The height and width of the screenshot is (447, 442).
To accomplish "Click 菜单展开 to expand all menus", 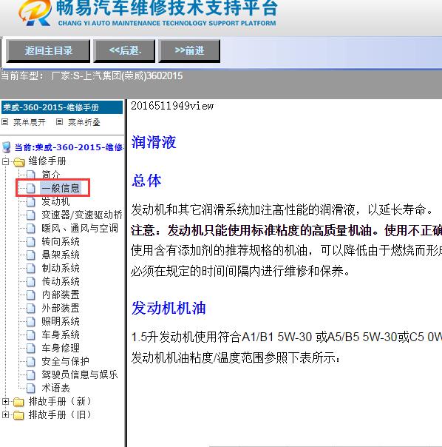I will (x=30, y=122).
